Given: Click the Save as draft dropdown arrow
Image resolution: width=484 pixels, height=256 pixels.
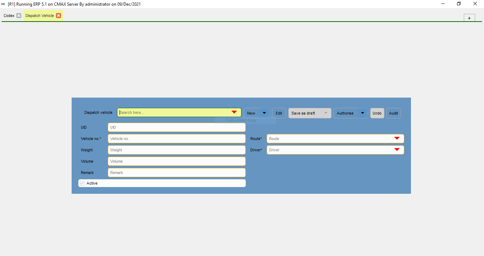Looking at the screenshot, I should [326, 113].
